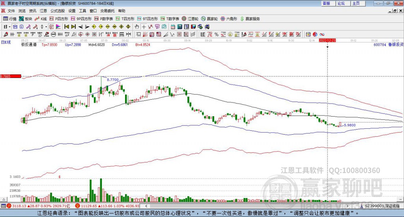
Task: Expand the candlestick style dropdown arrow
Action: point(46,27)
